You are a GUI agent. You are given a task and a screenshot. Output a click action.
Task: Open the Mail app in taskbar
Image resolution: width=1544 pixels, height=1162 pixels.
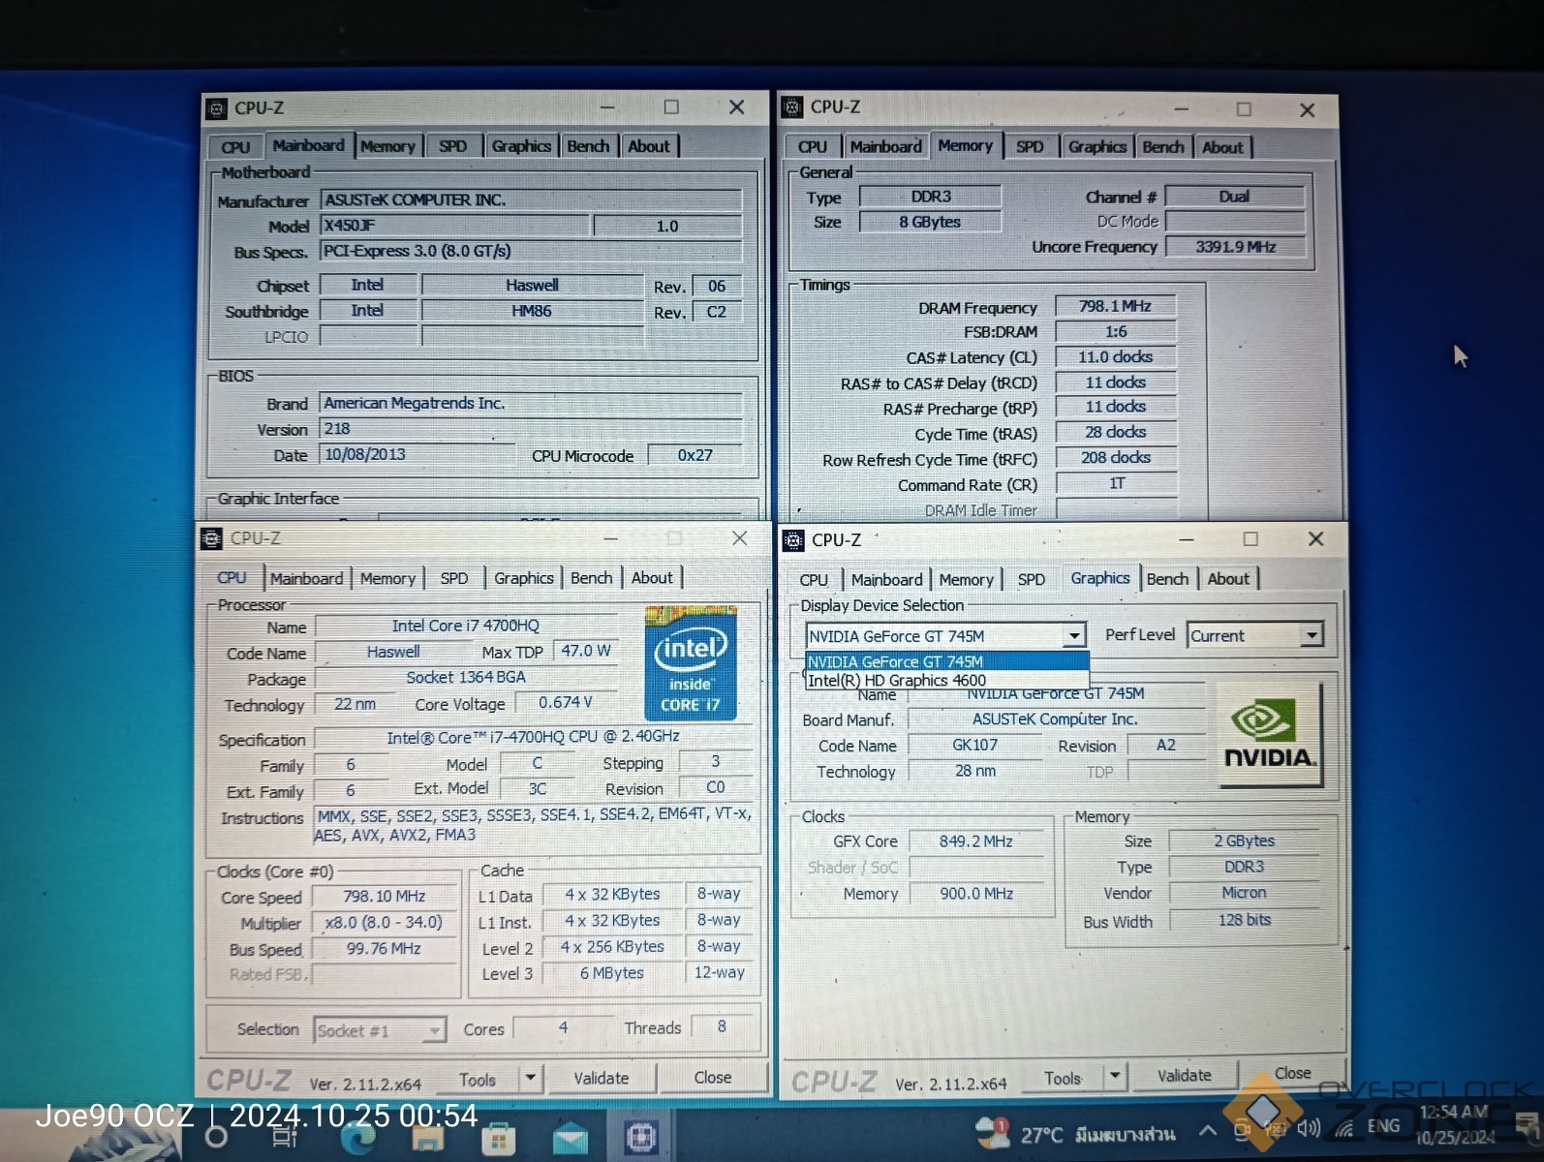tap(570, 1138)
